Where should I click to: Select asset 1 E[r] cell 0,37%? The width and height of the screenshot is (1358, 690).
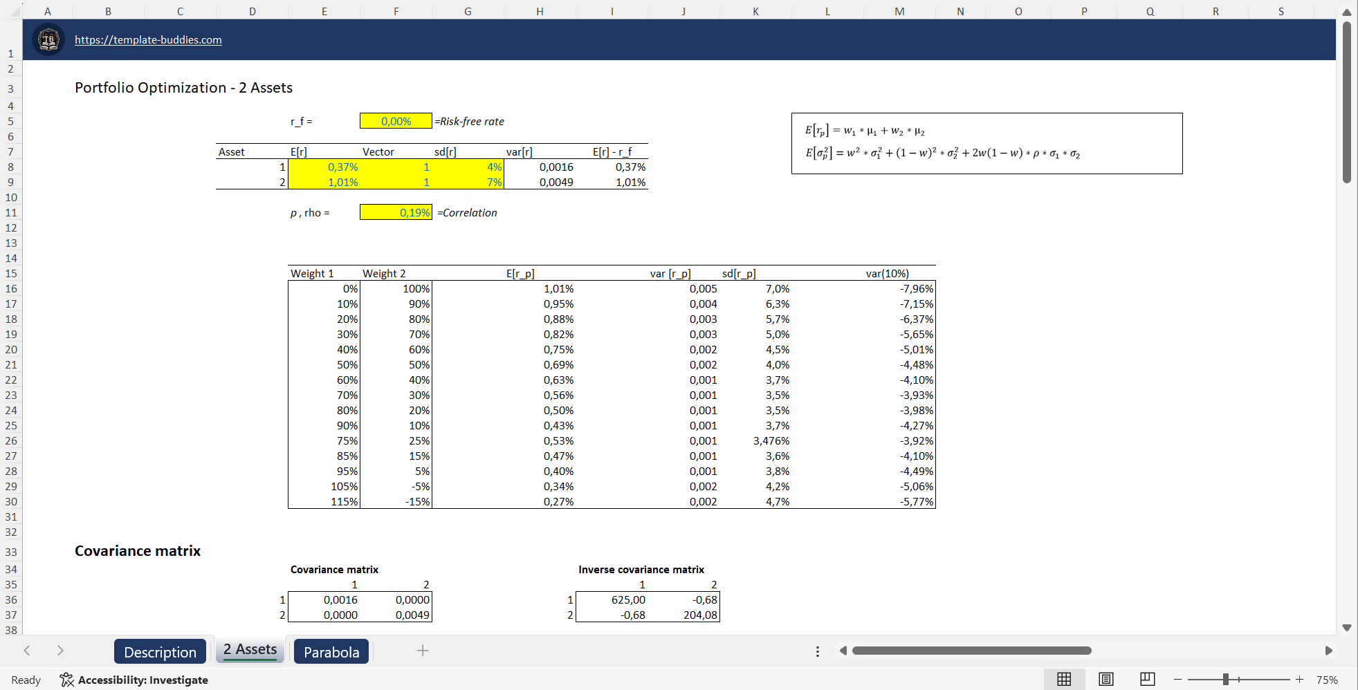point(324,167)
